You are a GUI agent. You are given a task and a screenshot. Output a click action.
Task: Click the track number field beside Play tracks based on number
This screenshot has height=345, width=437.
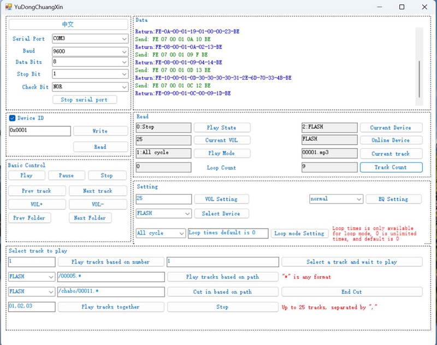tap(32, 262)
